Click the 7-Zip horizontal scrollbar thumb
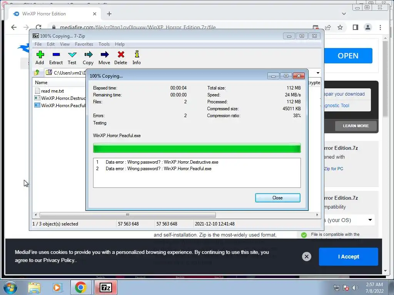 128,215
